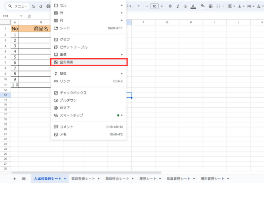Switch to the 商品登録シート tab
The width and height of the screenshot is (264, 198).
pos(83,179)
